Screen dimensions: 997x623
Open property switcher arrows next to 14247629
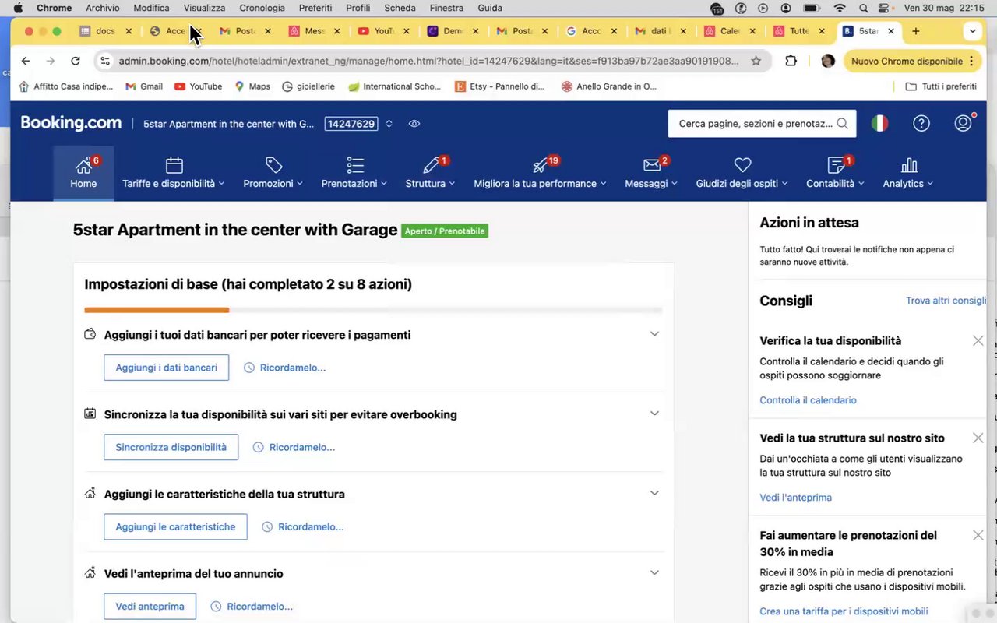coord(389,123)
